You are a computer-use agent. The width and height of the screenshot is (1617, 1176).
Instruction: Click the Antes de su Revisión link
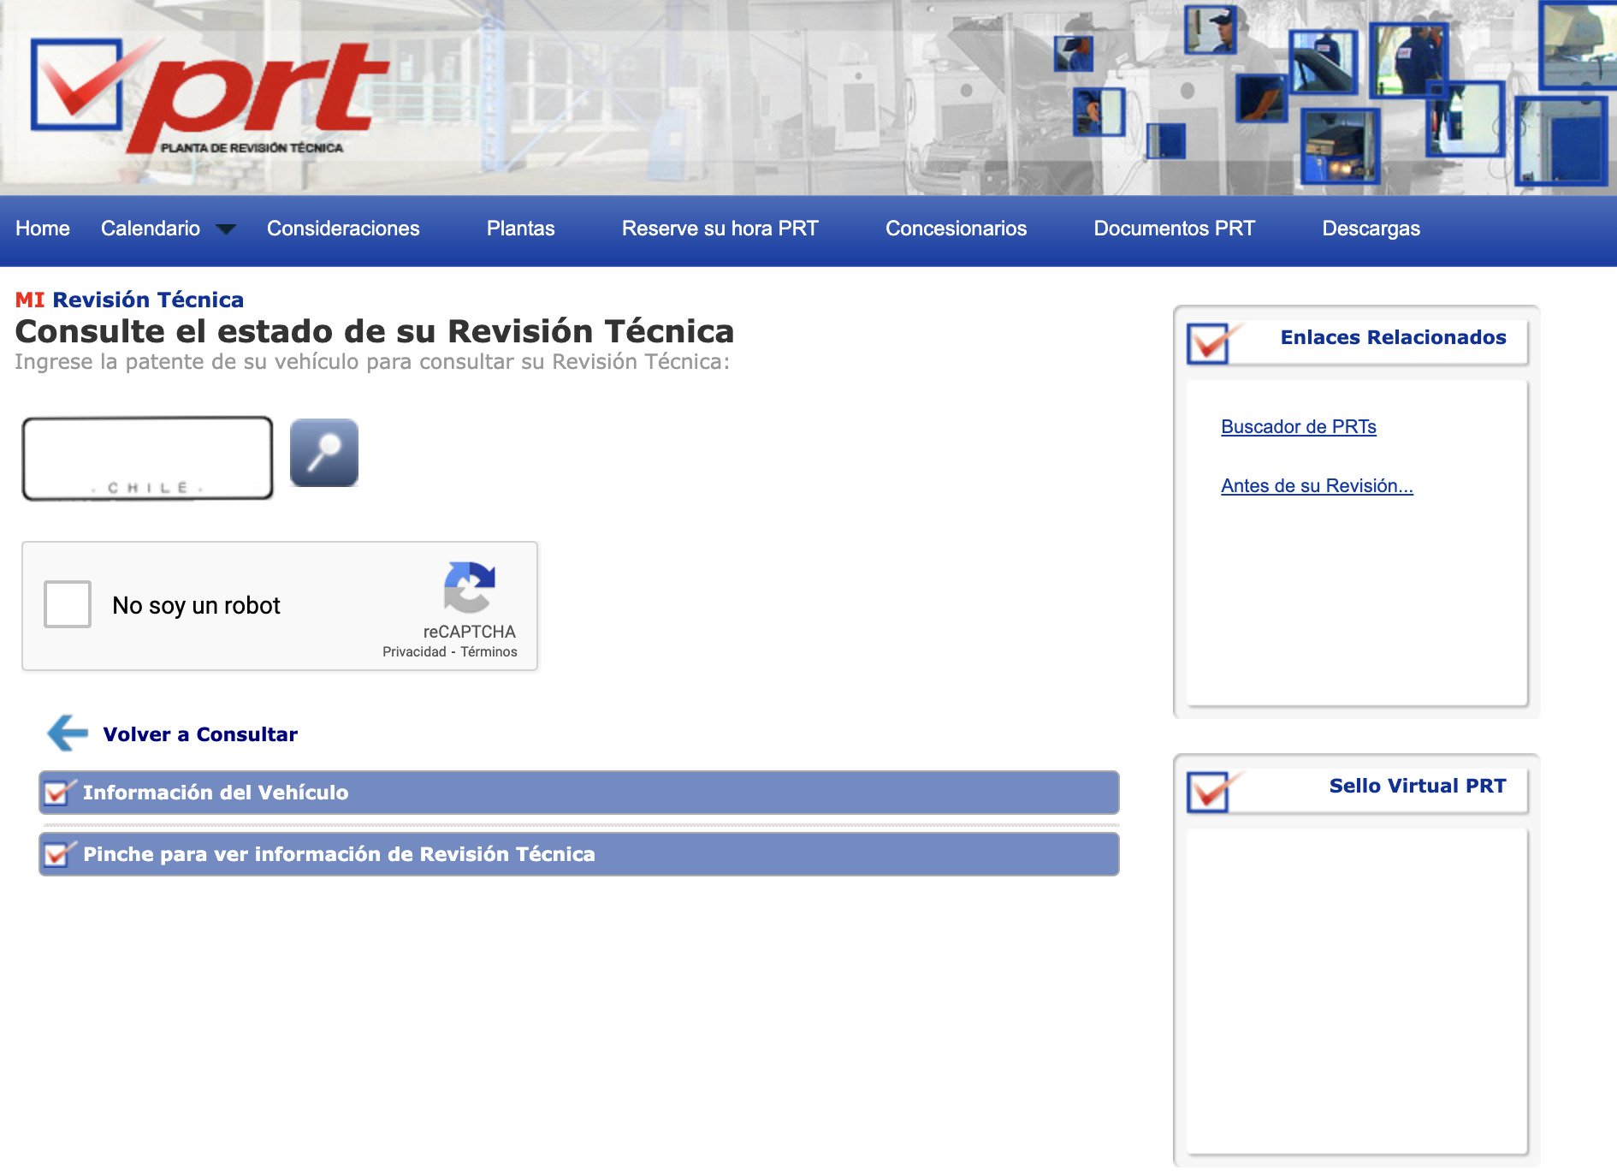coord(1317,485)
